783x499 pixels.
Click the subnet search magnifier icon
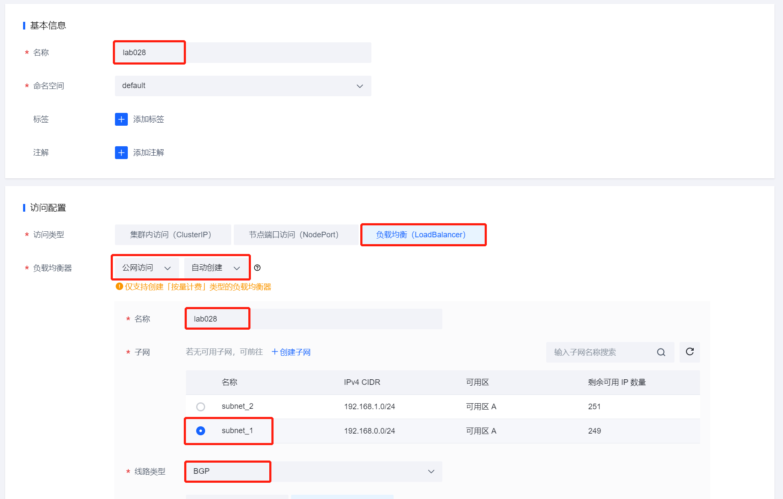click(x=661, y=352)
